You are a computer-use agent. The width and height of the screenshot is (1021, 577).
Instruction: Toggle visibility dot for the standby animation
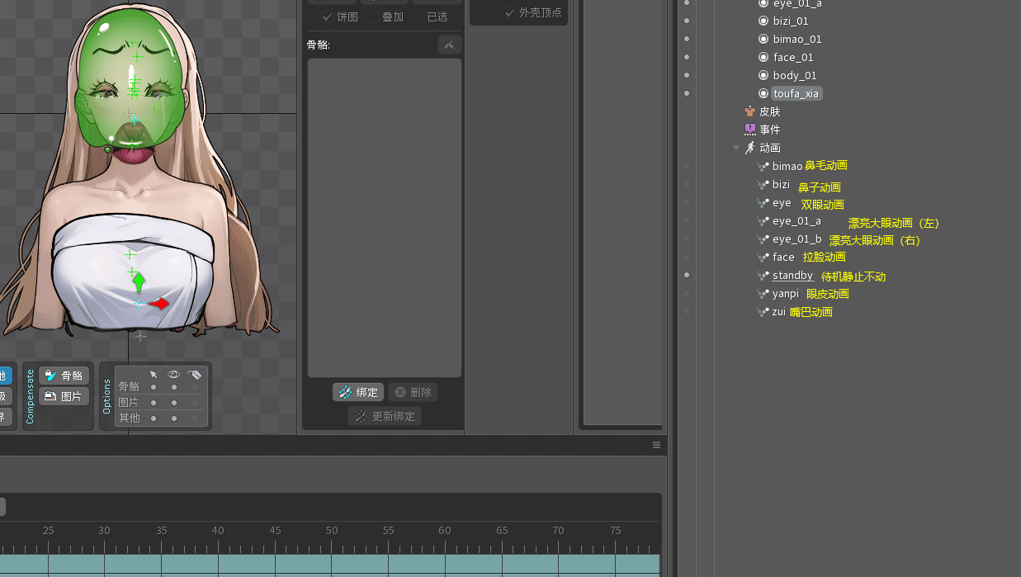tap(687, 276)
